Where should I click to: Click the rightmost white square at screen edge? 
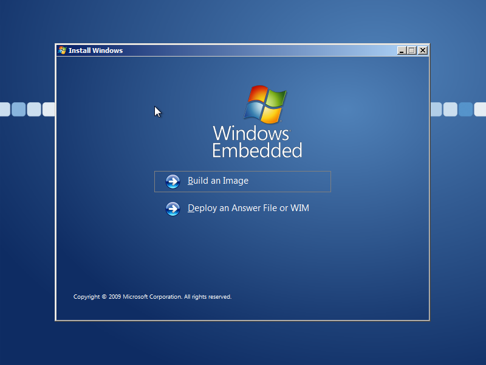click(480, 109)
